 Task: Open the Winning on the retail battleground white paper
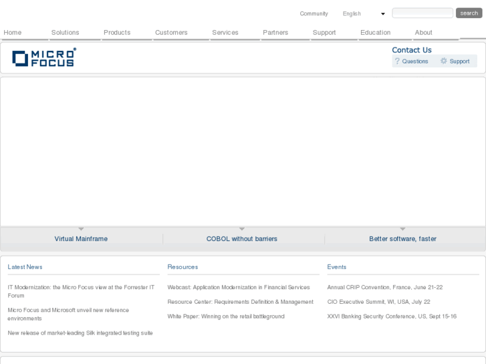coord(226,317)
